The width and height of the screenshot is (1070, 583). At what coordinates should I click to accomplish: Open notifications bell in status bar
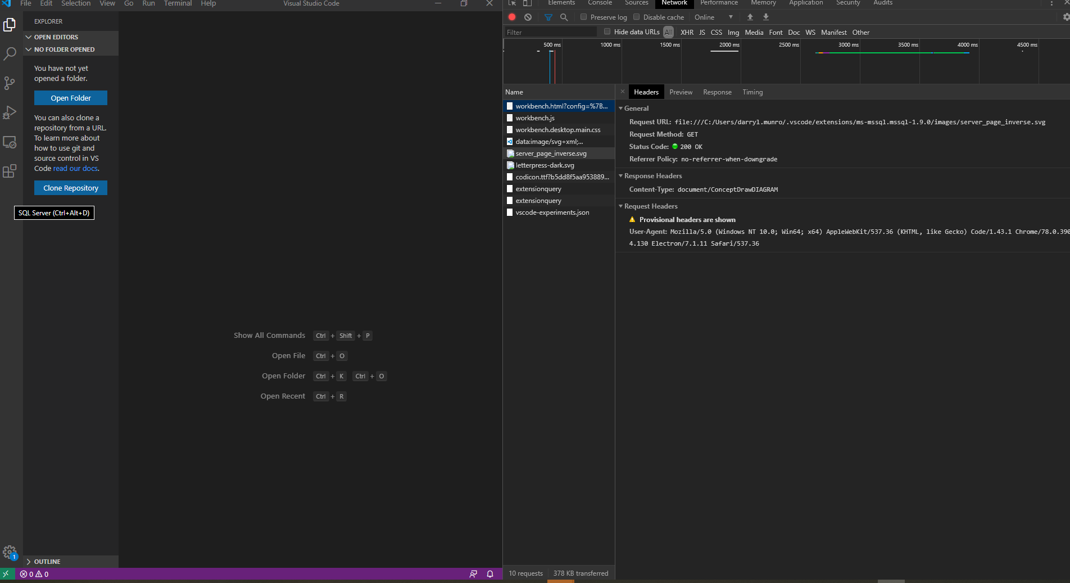(x=490, y=574)
